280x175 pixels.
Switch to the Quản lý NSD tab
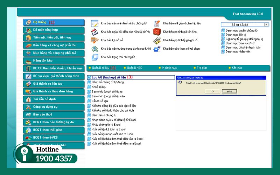coord(134,68)
